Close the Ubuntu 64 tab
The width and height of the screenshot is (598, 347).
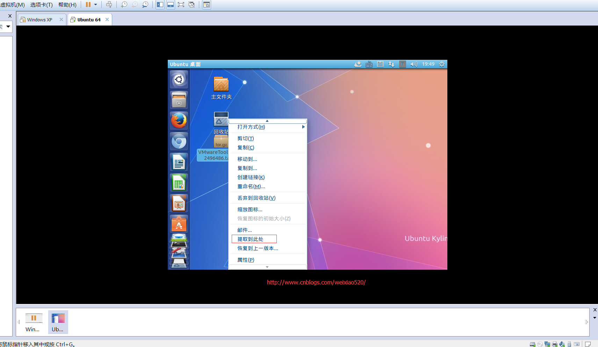(107, 20)
